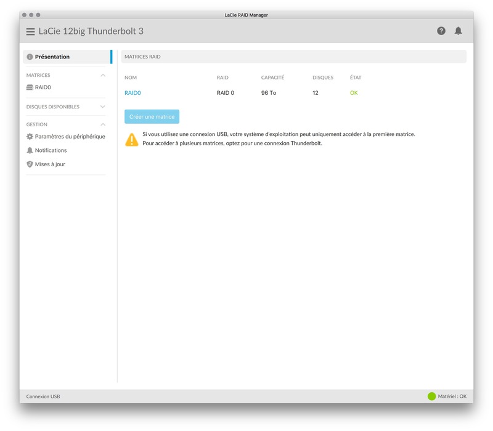
Task: Click the 96 To capacity value
Action: (269, 93)
